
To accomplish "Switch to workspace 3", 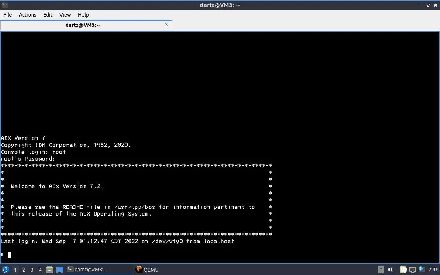I will [32, 270].
